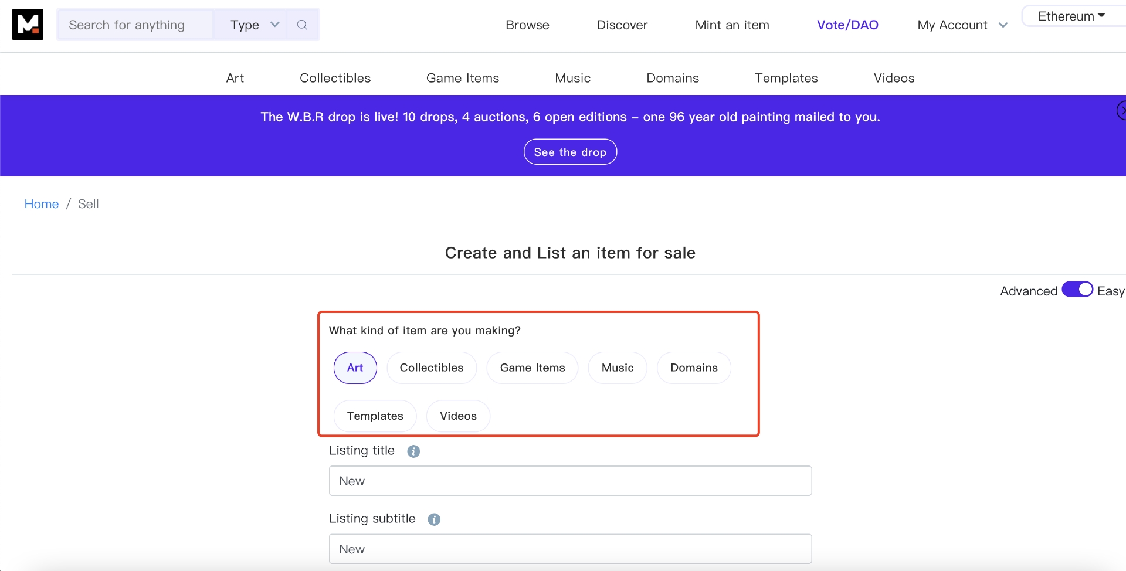Open Videos category in navigation bar

coord(894,78)
